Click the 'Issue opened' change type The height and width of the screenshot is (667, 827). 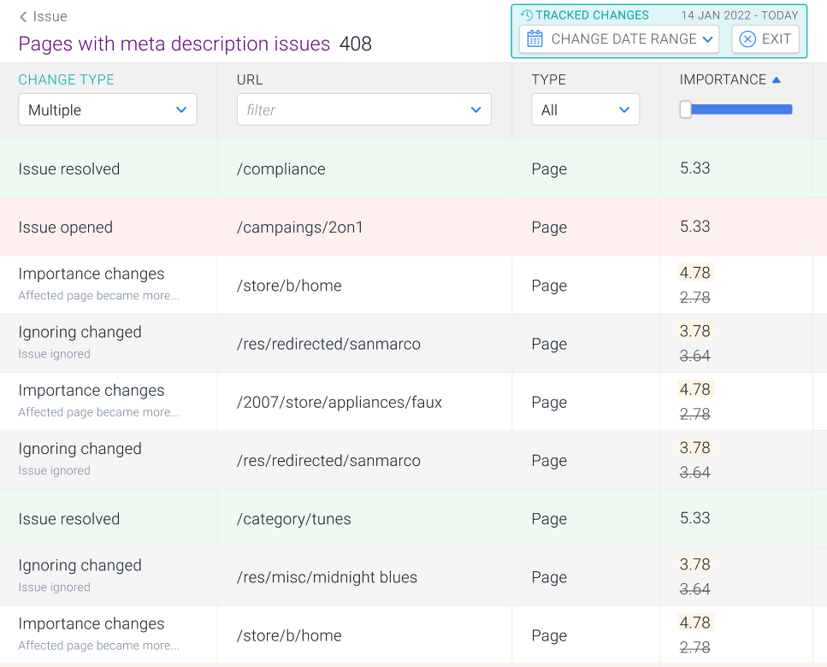[65, 227]
